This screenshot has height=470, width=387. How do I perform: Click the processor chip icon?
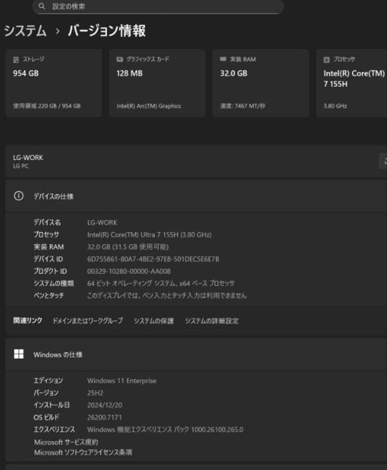327,60
